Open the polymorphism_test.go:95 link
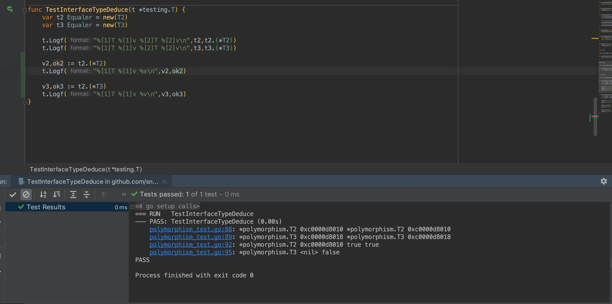 click(x=190, y=252)
